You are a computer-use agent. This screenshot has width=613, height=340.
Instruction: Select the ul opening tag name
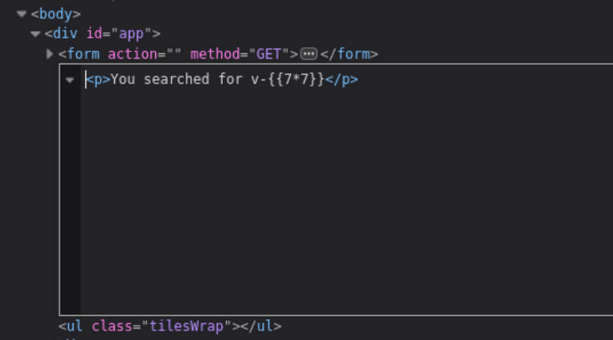tap(75, 326)
